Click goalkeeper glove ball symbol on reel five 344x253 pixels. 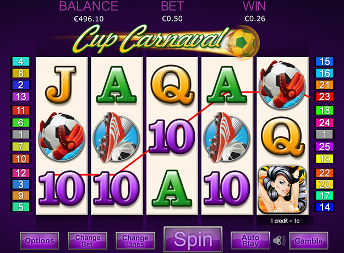tap(282, 84)
